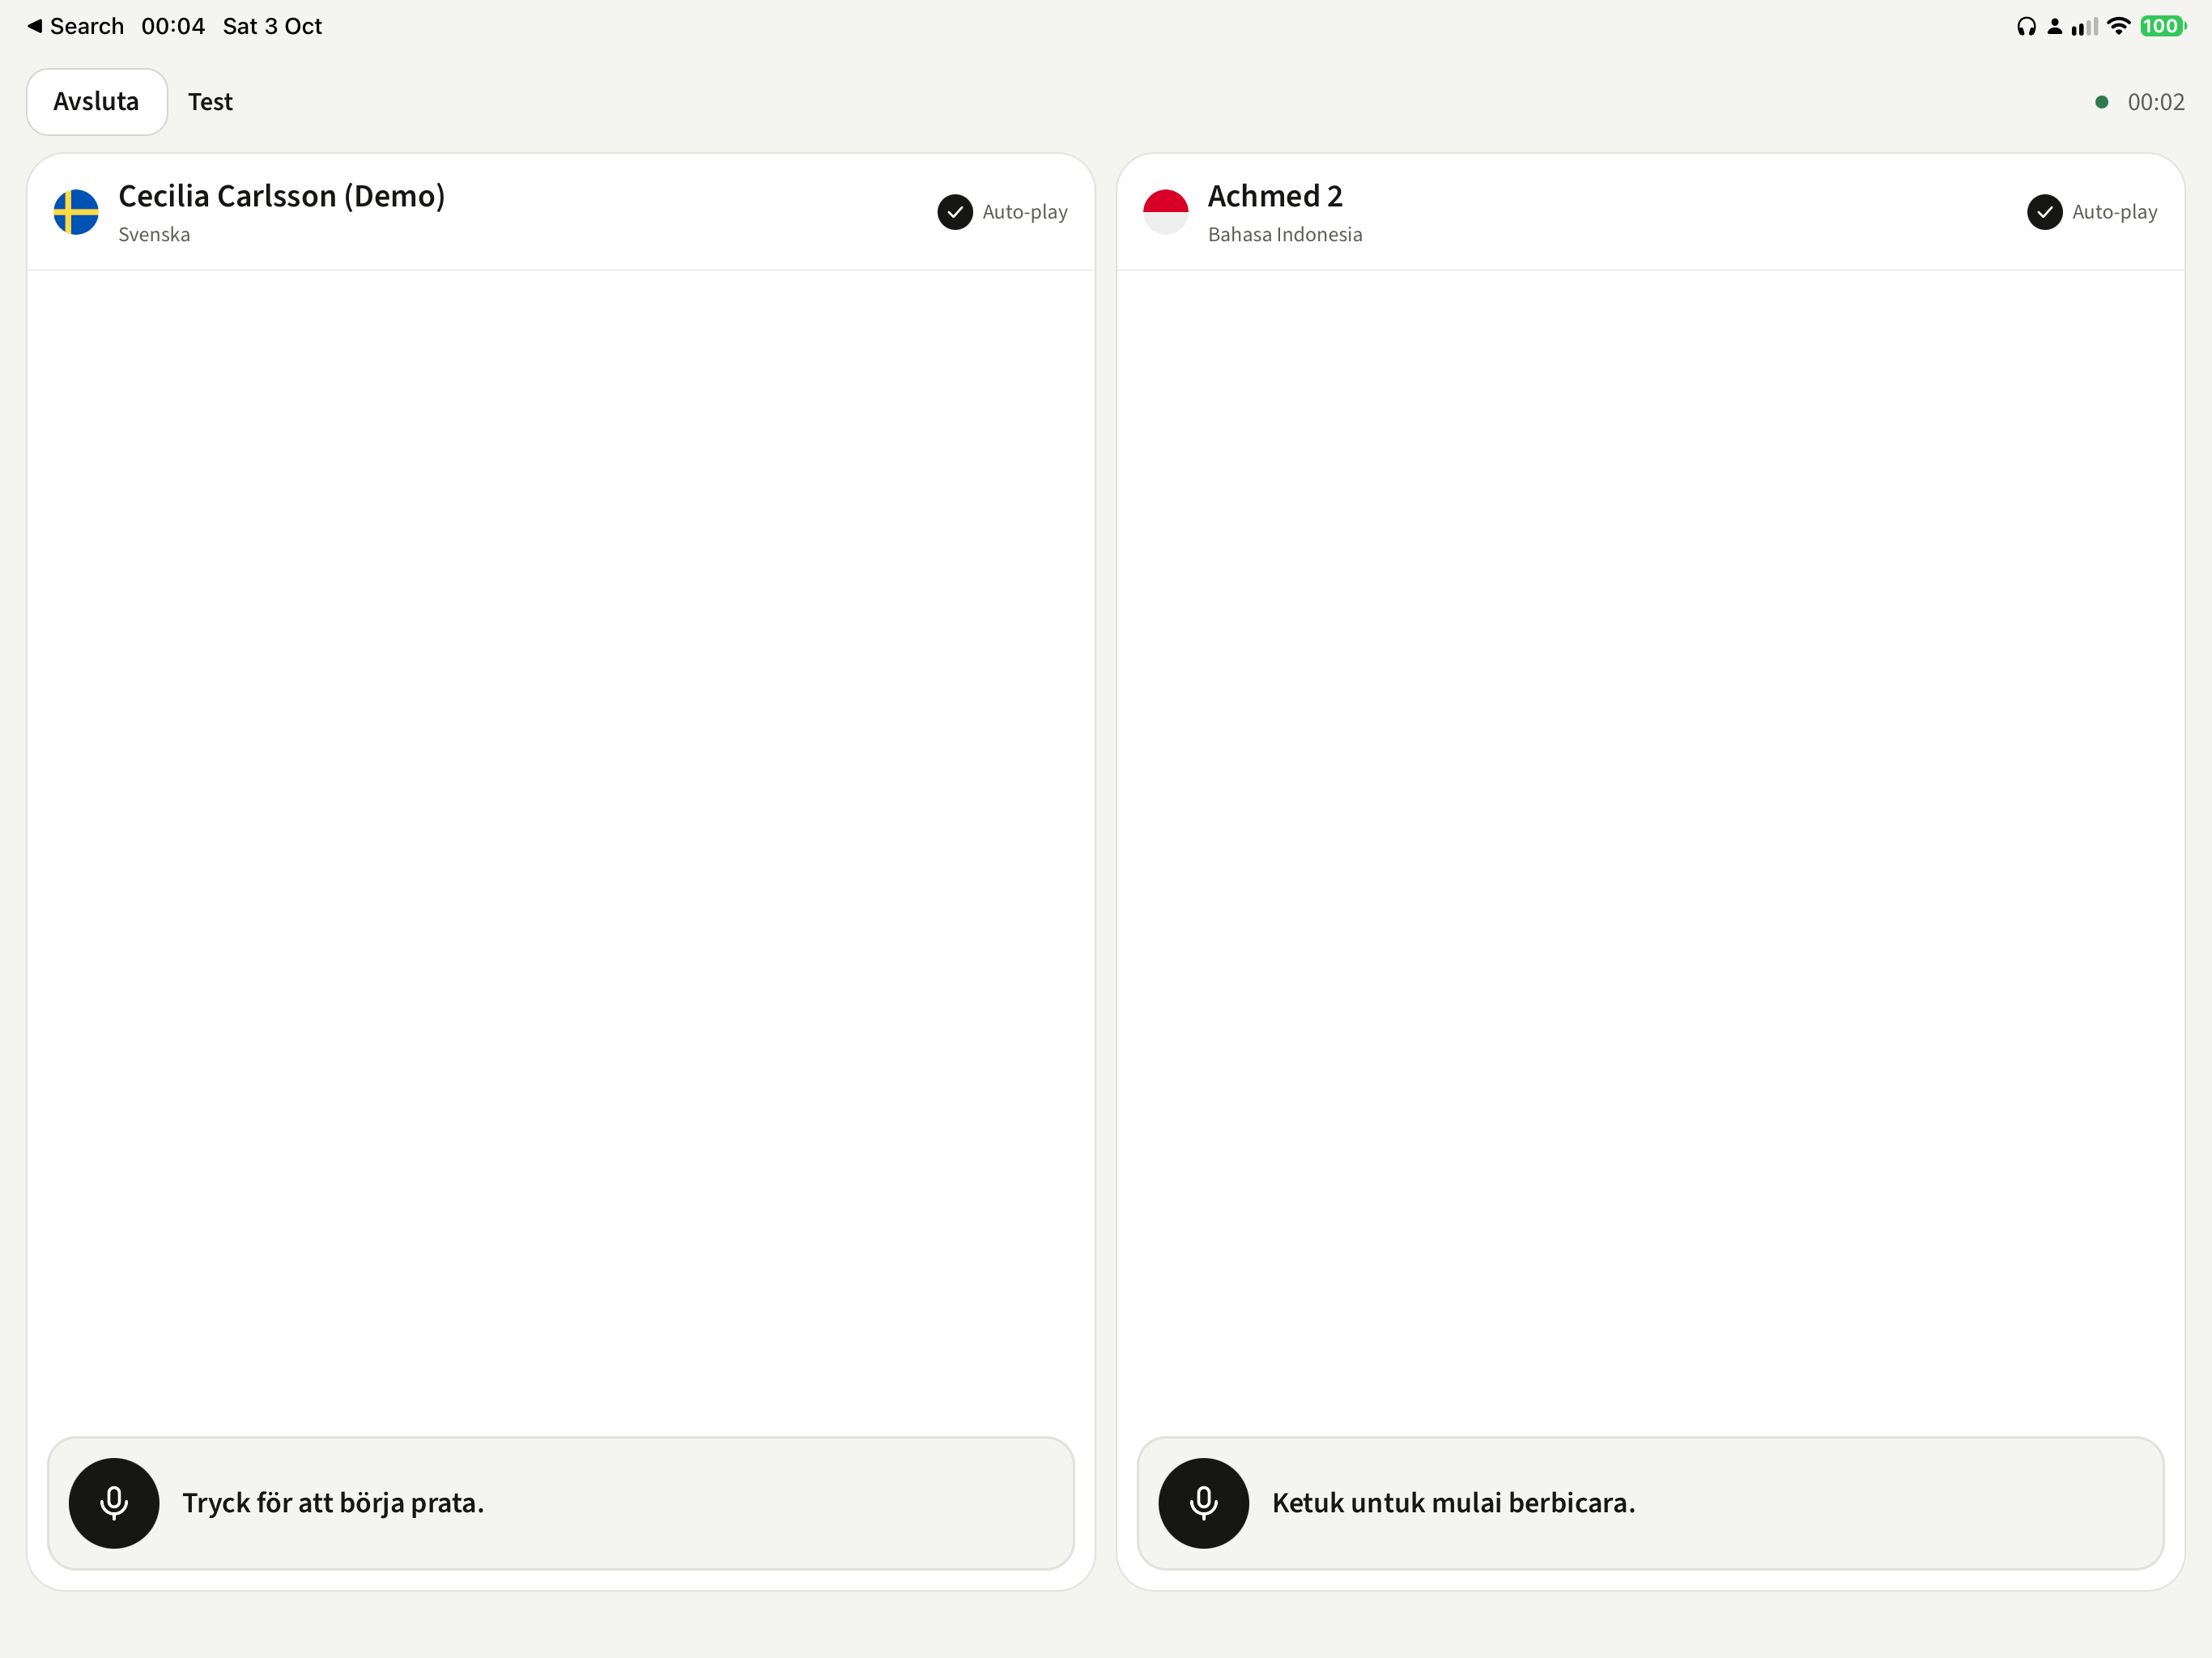This screenshot has width=2212, height=1658.
Task: Click the Cecilia Carlsson (Demo) name
Action: pyautogui.click(x=282, y=196)
